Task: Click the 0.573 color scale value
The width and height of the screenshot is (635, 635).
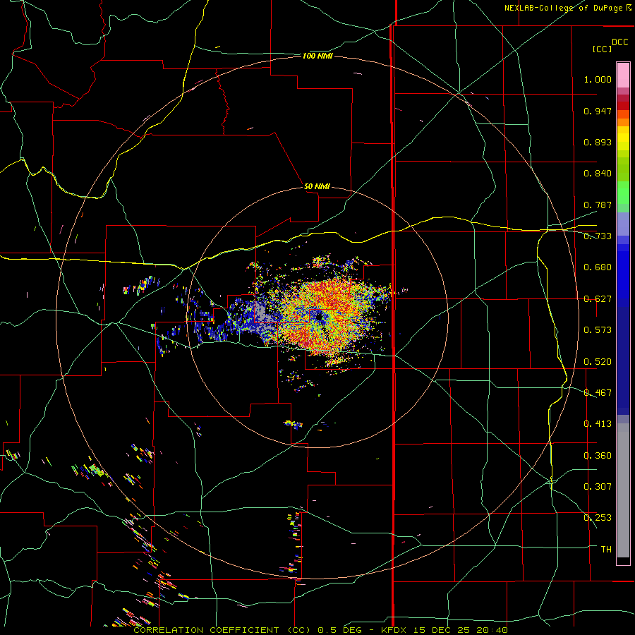Action: click(x=598, y=330)
